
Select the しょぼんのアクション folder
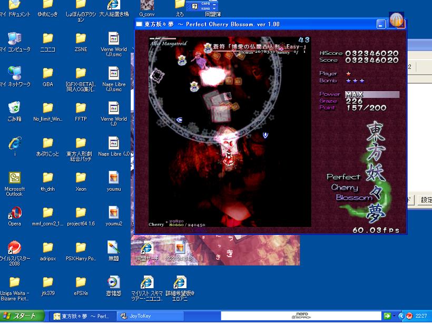81,11
